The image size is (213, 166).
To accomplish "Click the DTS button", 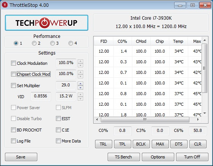I will coord(179,144).
